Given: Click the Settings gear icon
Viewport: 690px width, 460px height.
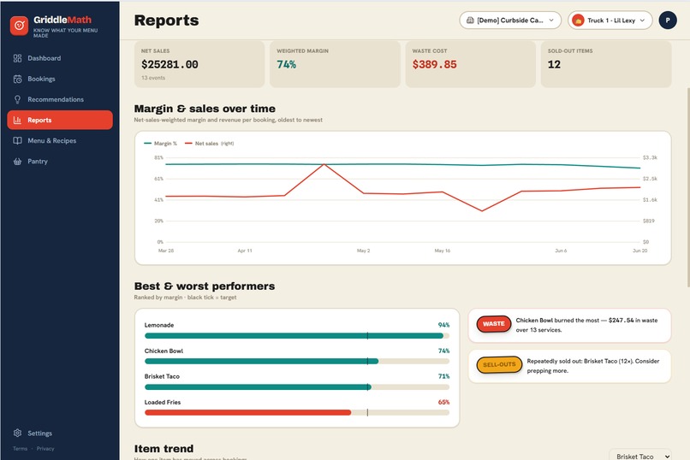Looking at the screenshot, I should click(18, 433).
